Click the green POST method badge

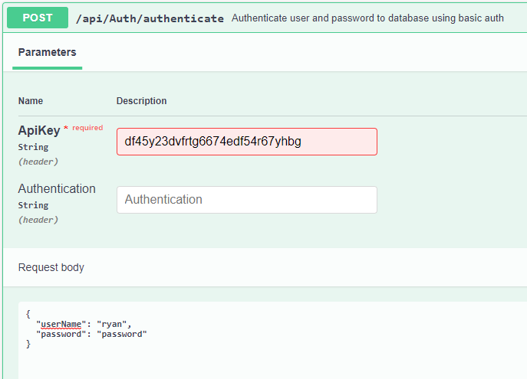[x=38, y=18]
